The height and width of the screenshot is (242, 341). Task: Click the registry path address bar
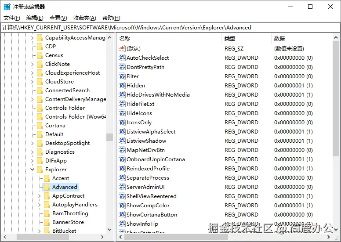pyautogui.click(x=170, y=28)
